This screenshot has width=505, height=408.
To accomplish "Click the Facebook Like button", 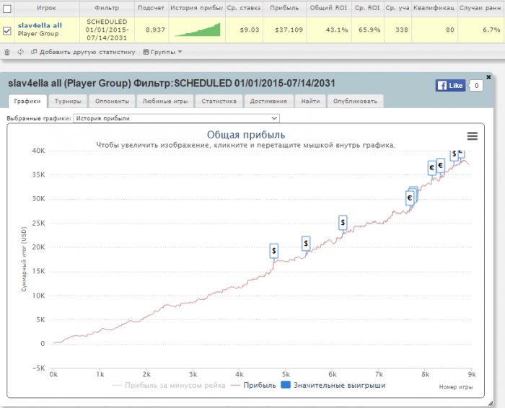I will (x=450, y=86).
